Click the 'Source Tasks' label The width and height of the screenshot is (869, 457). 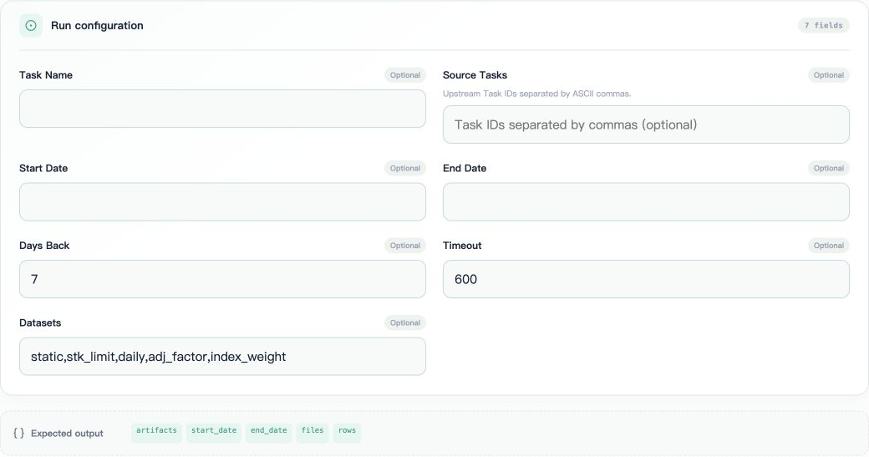tap(475, 75)
